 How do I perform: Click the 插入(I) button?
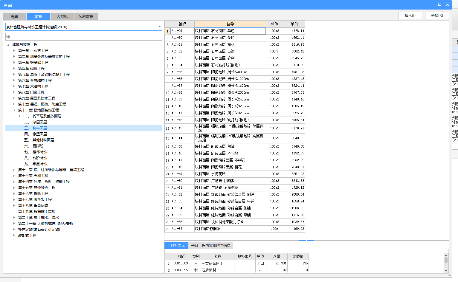click(410, 16)
